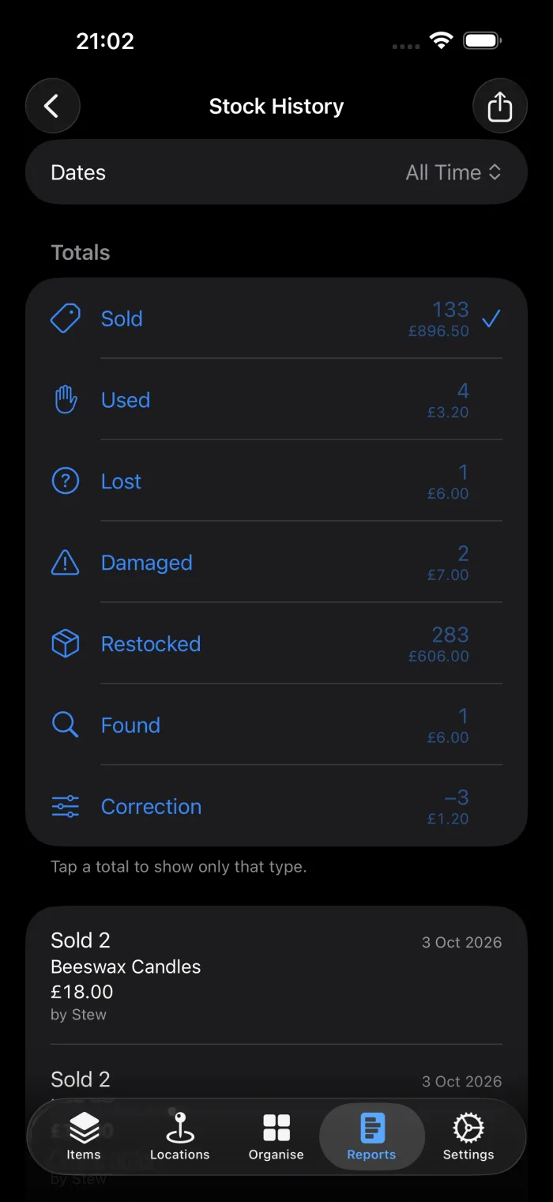Tap the back chevron button
The height and width of the screenshot is (1202, 553).
click(53, 106)
